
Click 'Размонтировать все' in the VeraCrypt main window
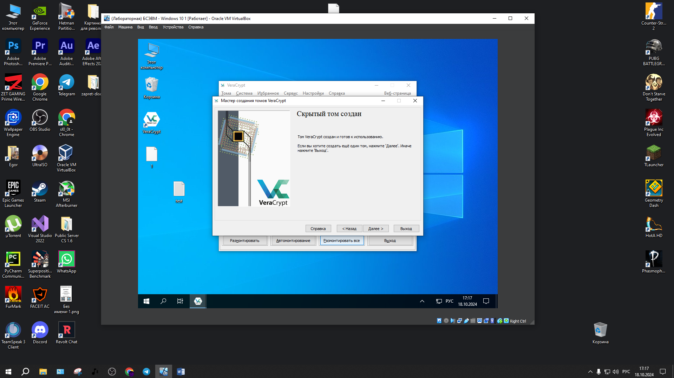[x=341, y=241]
